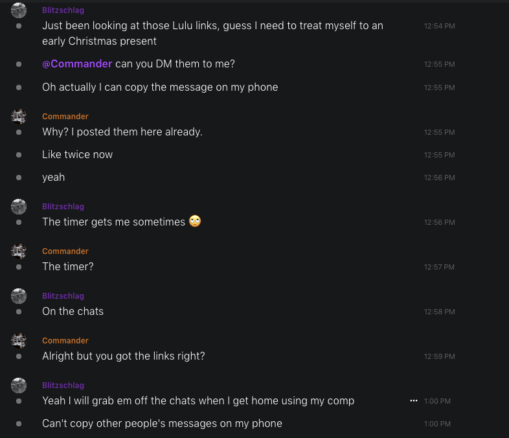The width and height of the screenshot is (509, 438).
Task: Open Commander's avatar above "Why? I posted them"
Action: point(19,117)
